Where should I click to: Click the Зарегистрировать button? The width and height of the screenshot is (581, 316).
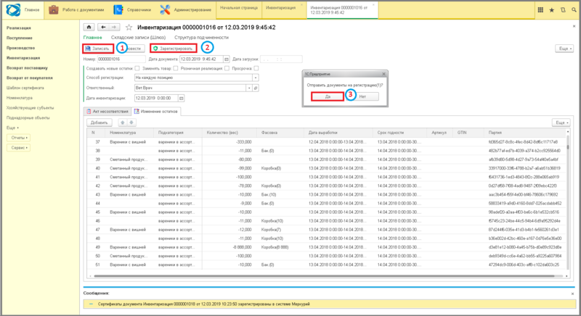coord(174,49)
